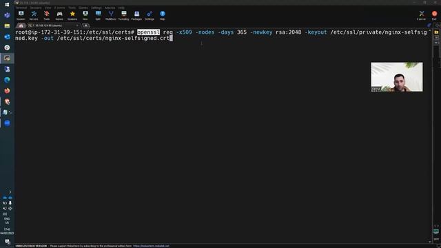Activate Split terminal mode icon
Viewport: 441px width, 248px height.
(98, 15)
